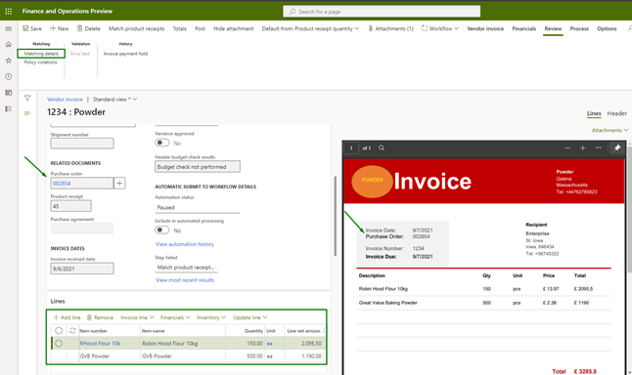Open Modules list icon in sidebar
Image resolution: width=632 pixels, height=375 pixels.
[x=9, y=109]
